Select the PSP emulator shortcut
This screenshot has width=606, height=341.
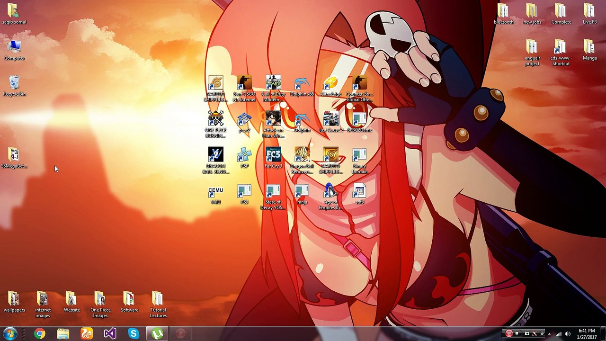pos(244,158)
